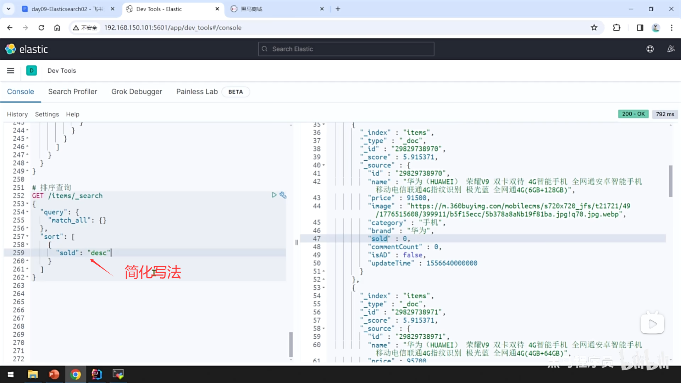Open the help menu lifebuoy icon
Viewport: 681px width, 383px height.
[x=650, y=49]
